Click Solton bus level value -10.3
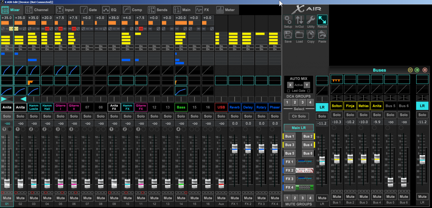This screenshot has width=432, height=208. pos(337,122)
